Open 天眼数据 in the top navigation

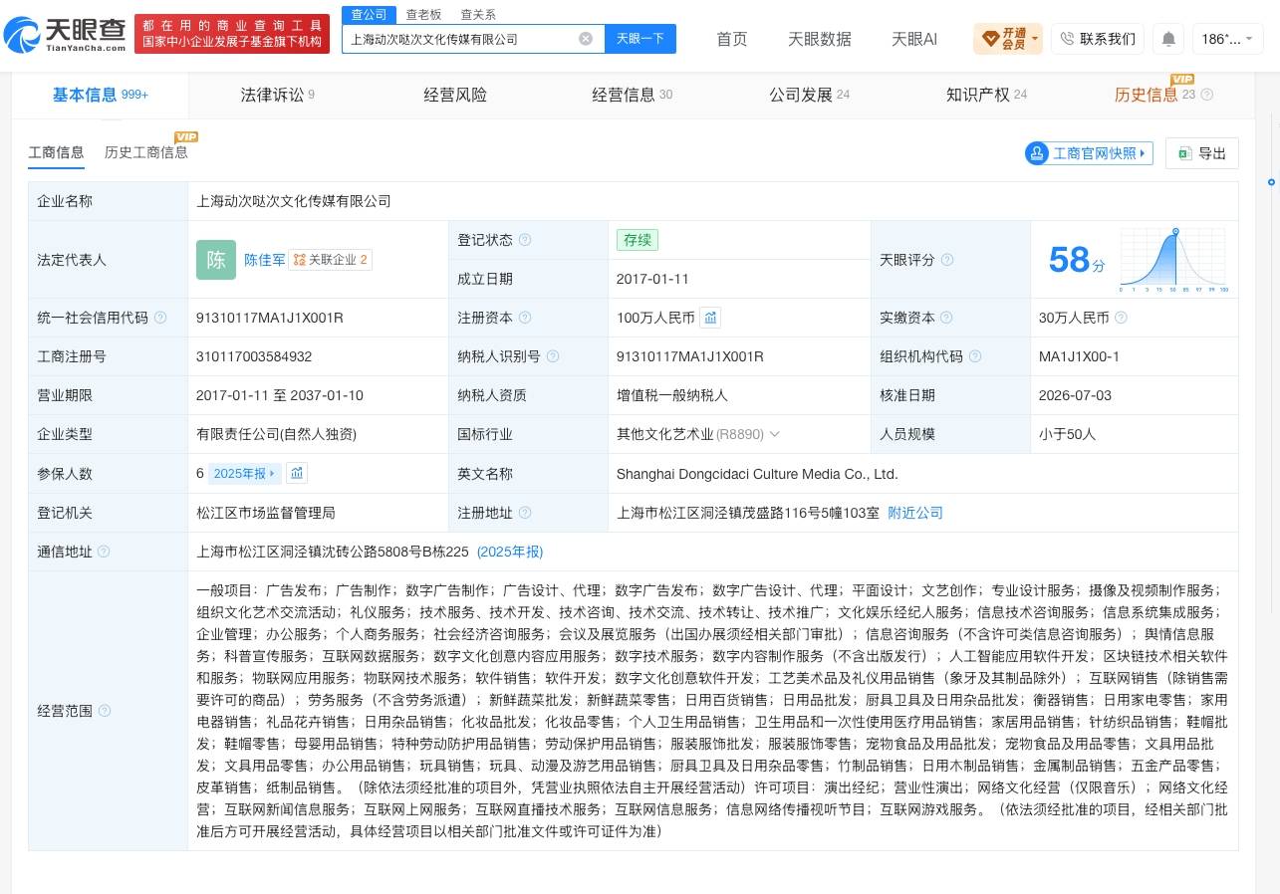coord(820,39)
